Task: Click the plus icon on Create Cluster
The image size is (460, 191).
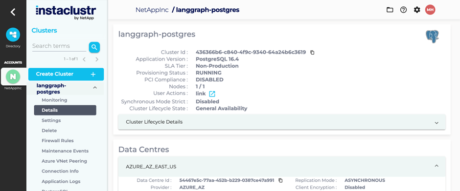Action: pos(93,74)
